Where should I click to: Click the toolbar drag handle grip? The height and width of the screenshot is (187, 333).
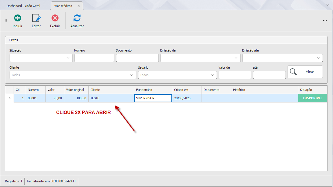[x=6, y=21]
